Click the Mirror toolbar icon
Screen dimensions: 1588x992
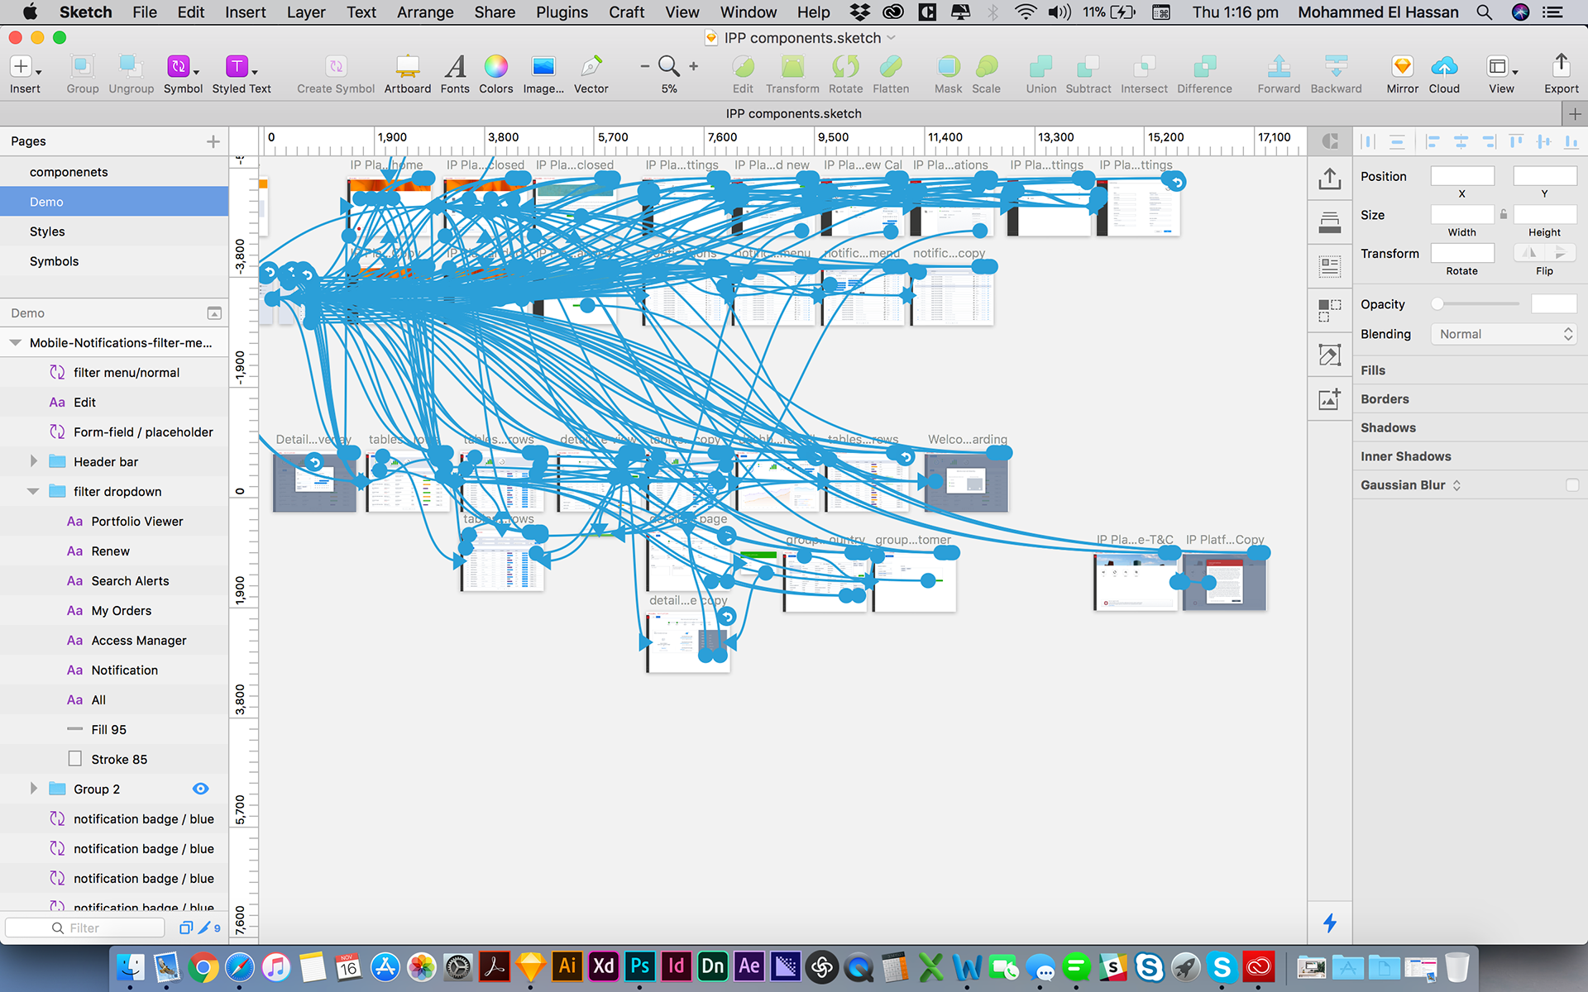point(1402,68)
